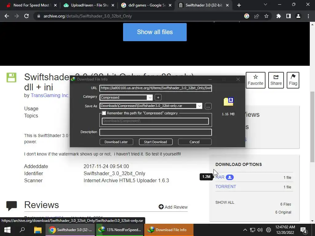Click the Reviews speech bubble icon
The image size is (315, 236).
[x=11, y=206]
